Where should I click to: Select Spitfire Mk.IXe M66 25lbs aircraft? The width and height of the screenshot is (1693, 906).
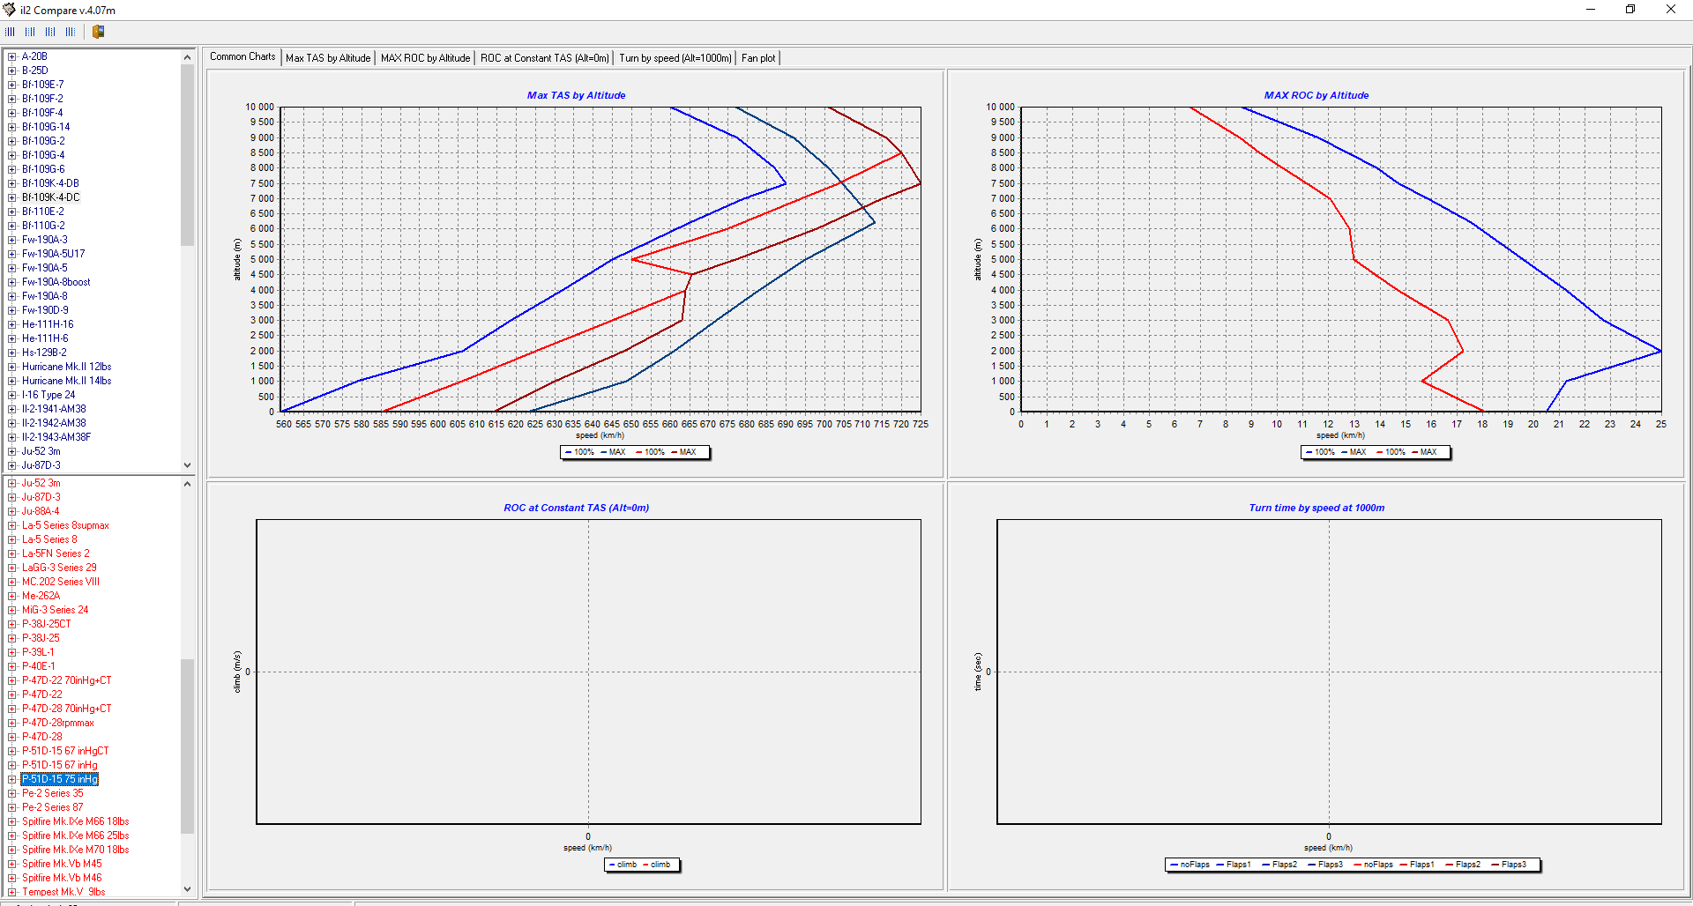click(x=76, y=835)
